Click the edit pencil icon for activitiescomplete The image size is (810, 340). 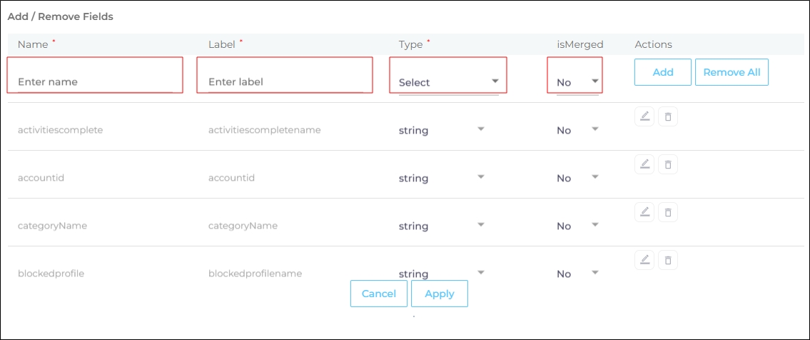pyautogui.click(x=644, y=116)
